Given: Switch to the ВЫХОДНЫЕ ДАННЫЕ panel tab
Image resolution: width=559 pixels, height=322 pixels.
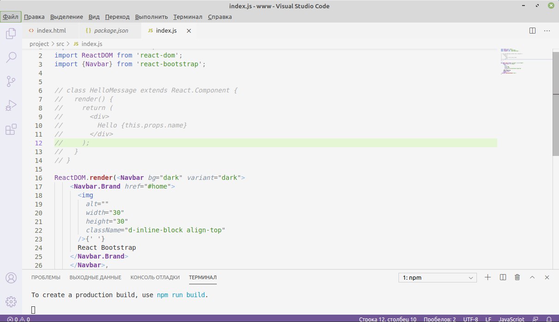Looking at the screenshot, I should [x=95, y=277].
